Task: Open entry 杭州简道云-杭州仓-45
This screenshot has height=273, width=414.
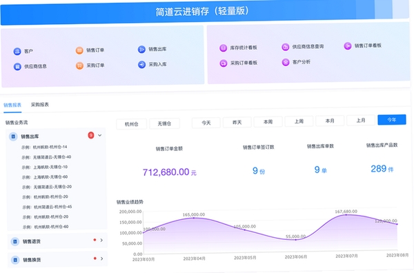Action: 53,207
